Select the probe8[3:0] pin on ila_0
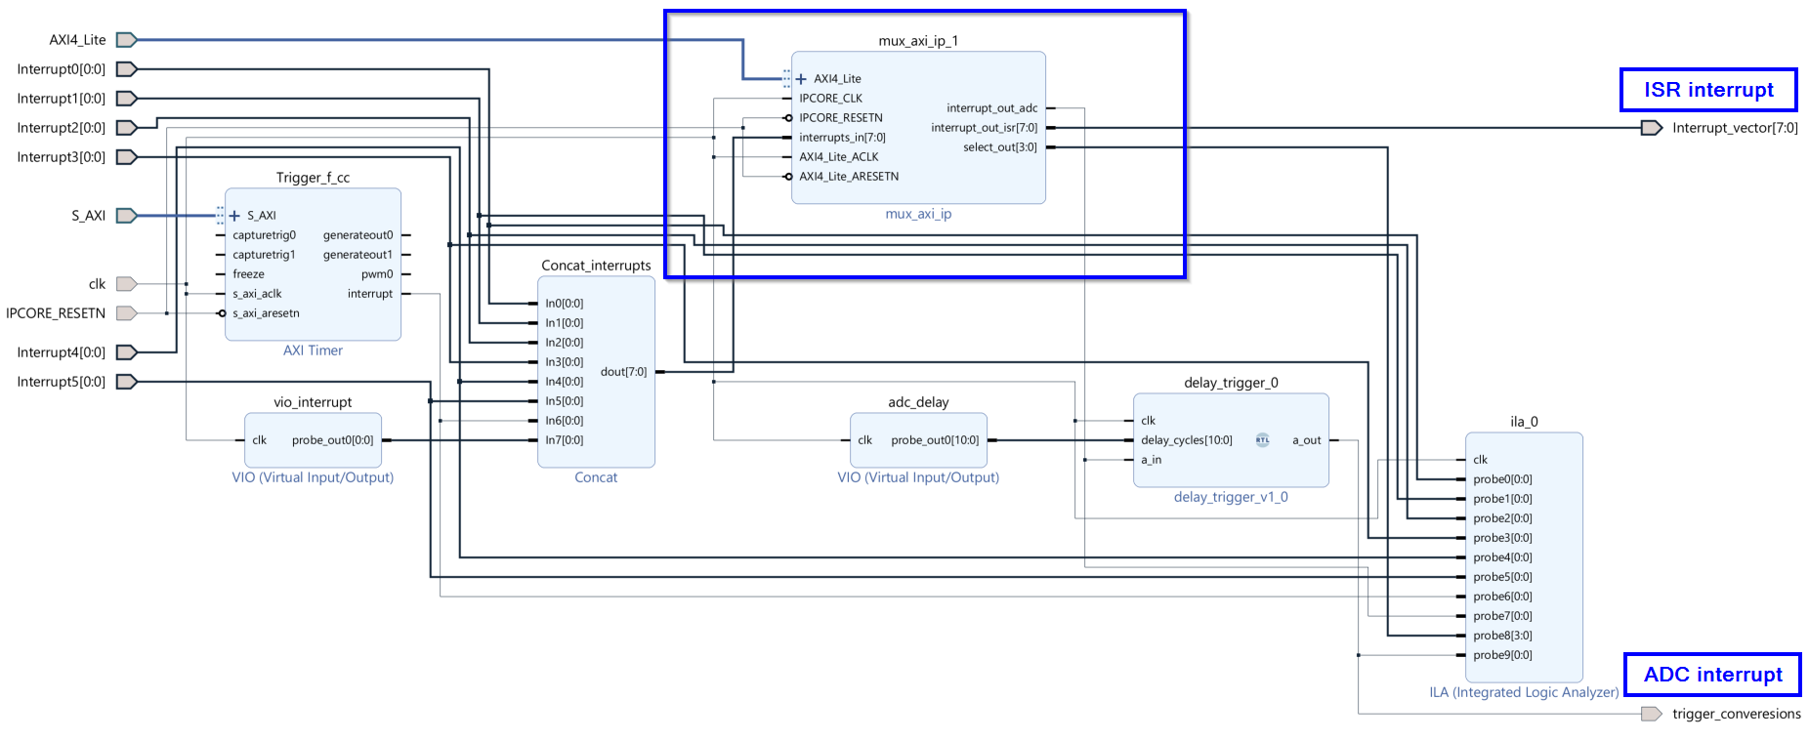Image resolution: width=1809 pixels, height=741 pixels. pos(1502,636)
